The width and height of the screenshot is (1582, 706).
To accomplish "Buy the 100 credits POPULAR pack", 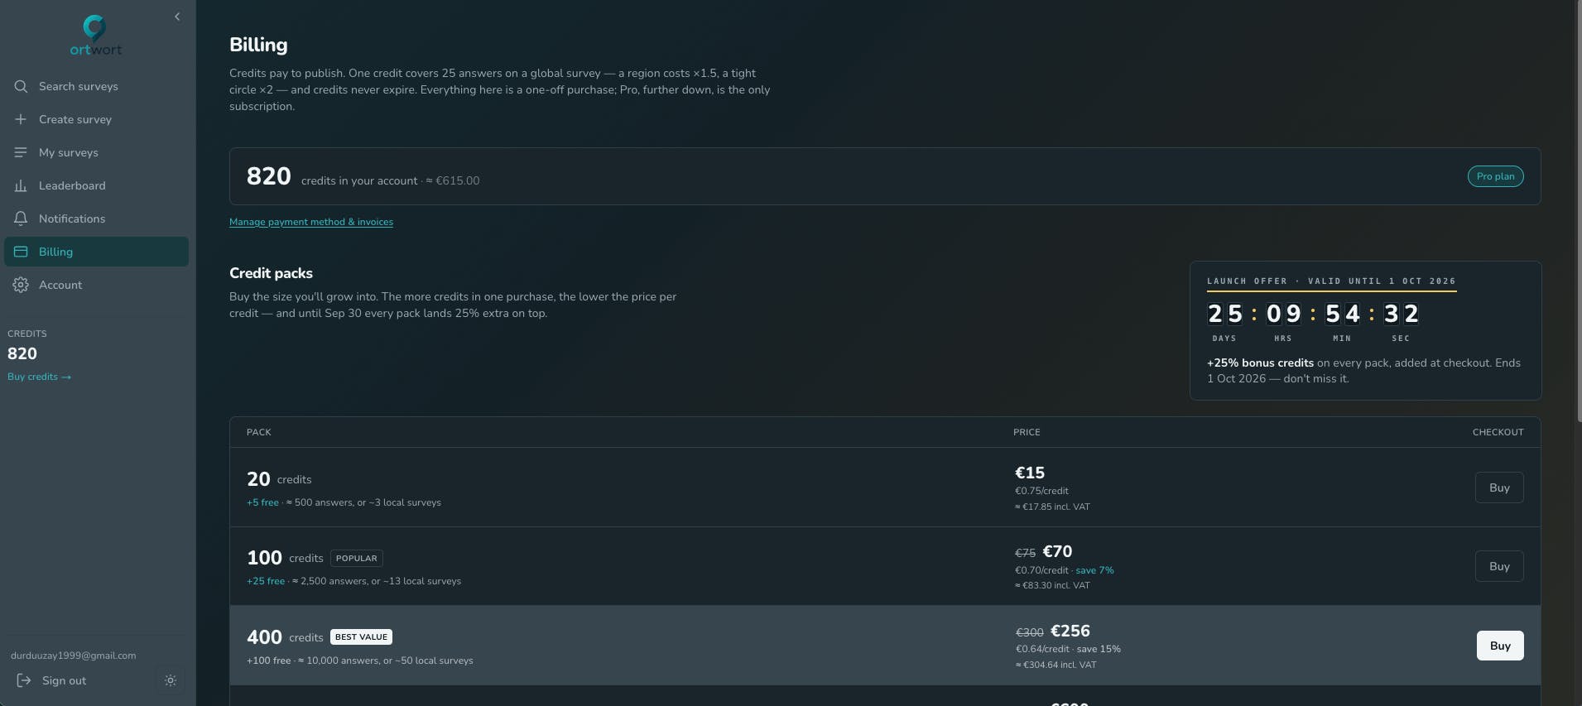I will click(x=1499, y=566).
